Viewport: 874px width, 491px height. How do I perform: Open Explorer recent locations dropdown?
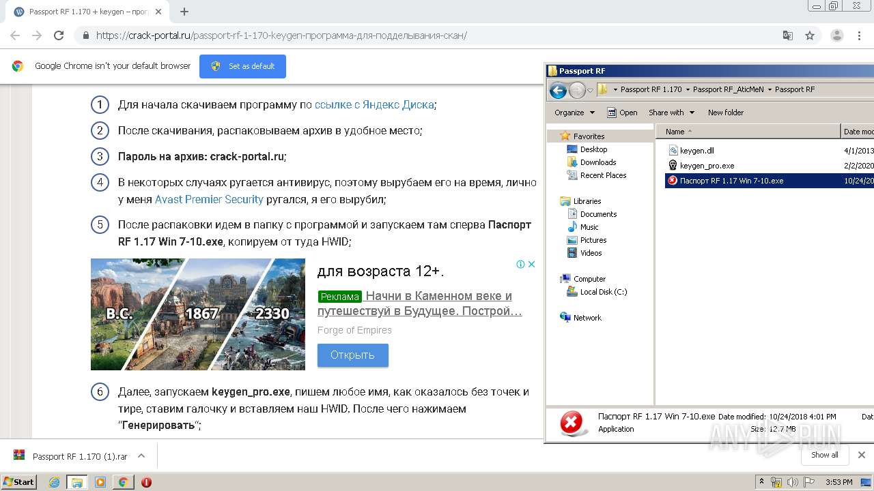click(x=590, y=90)
